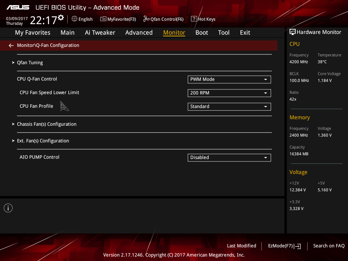Click the Memory section heading
The height and width of the screenshot is (261, 348).
pos(300,117)
